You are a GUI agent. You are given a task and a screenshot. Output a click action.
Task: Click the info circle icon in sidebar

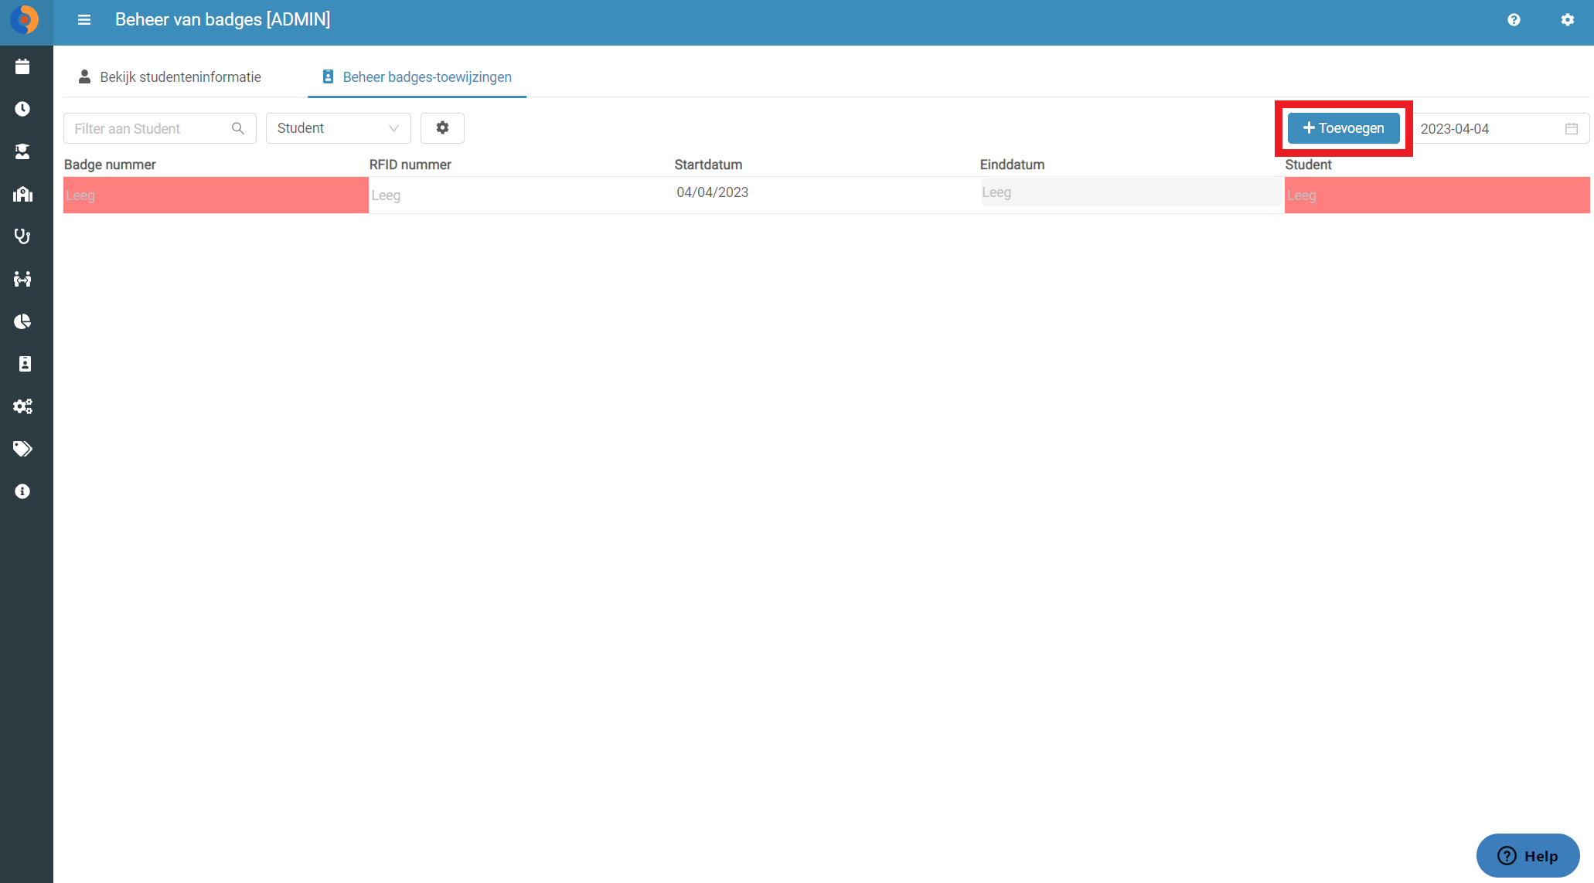click(x=22, y=491)
